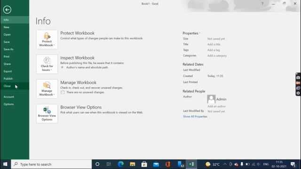Open Browser View Options button
Image resolution: width=301 pixels, height=169 pixels.
pyautogui.click(x=47, y=114)
